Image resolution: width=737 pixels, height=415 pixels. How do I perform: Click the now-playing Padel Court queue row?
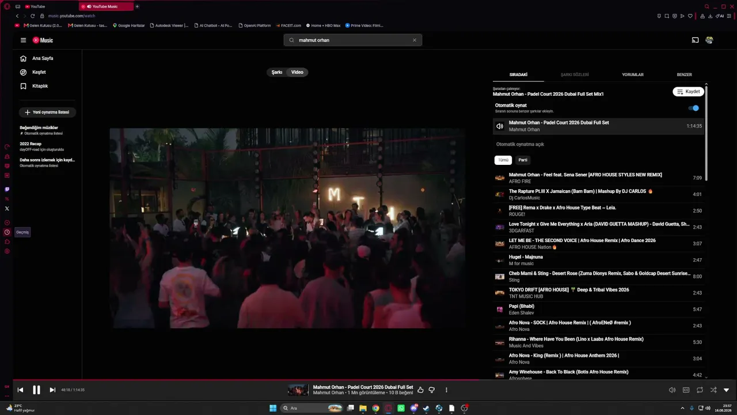598,126
